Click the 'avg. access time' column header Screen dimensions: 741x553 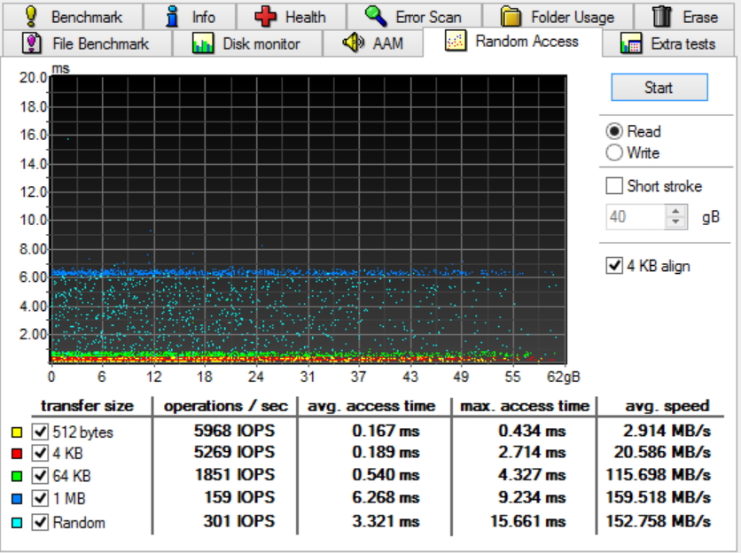pyautogui.click(x=371, y=406)
